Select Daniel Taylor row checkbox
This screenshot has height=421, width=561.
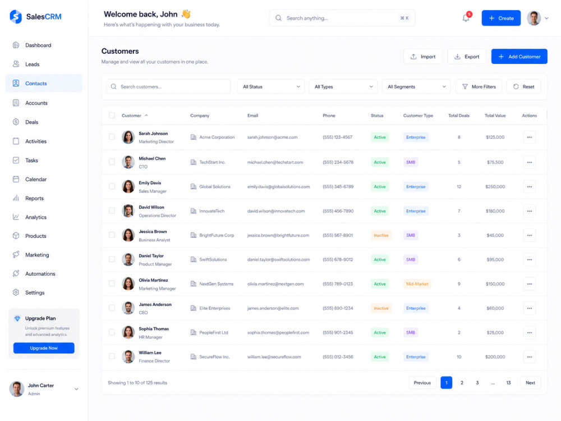112,259
